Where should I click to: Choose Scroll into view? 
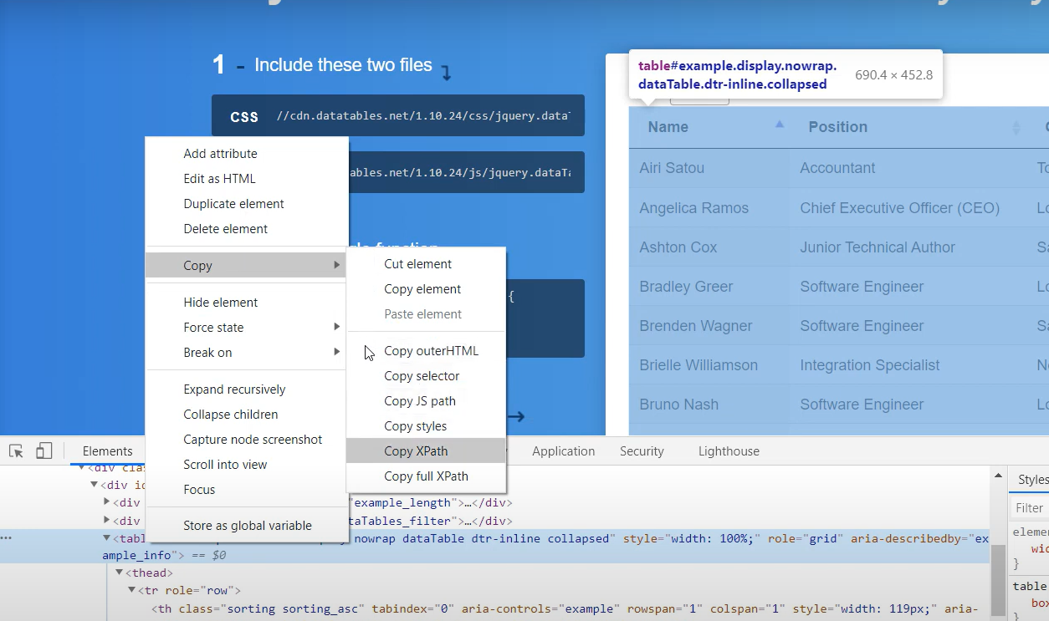coord(247,465)
